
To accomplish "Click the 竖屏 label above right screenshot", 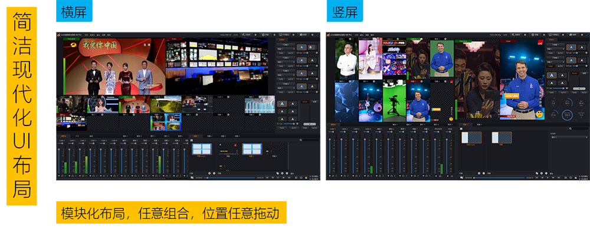I will (x=345, y=13).
